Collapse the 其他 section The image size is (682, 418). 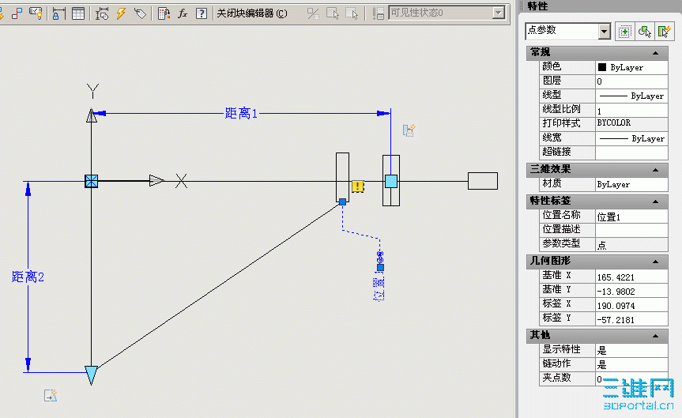655,336
